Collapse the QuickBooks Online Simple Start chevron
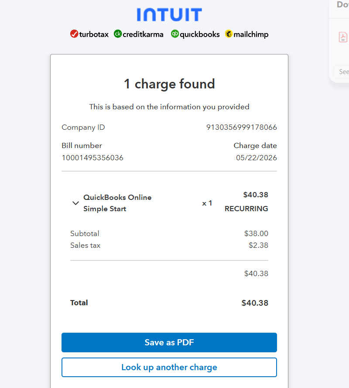 [75, 203]
